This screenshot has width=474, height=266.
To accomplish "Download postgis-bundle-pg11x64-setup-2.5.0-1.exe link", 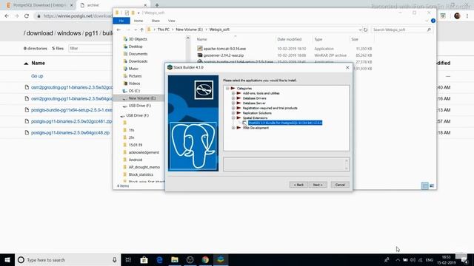I will pos(72,110).
